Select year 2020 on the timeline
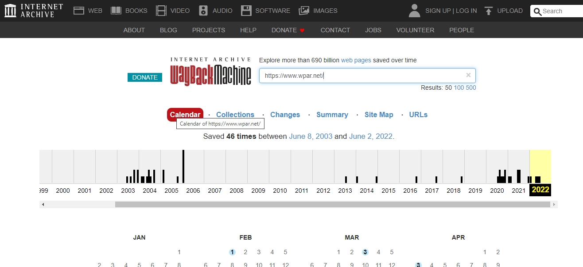The width and height of the screenshot is (583, 267). point(497,190)
